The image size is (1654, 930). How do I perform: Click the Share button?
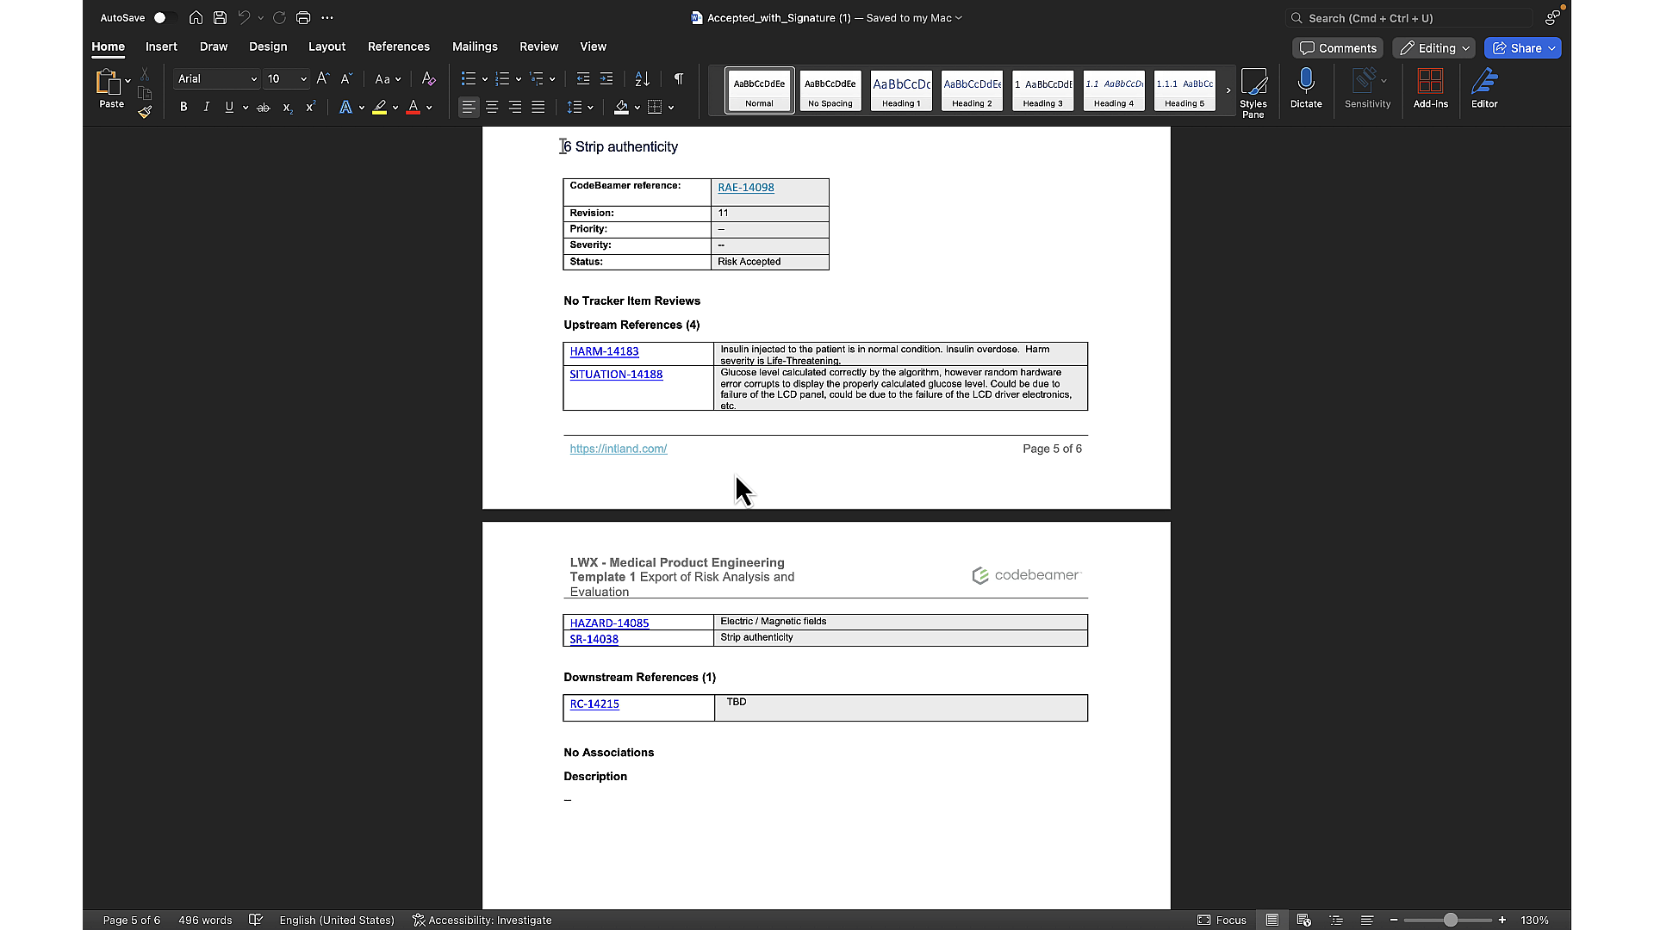pyautogui.click(x=1522, y=48)
